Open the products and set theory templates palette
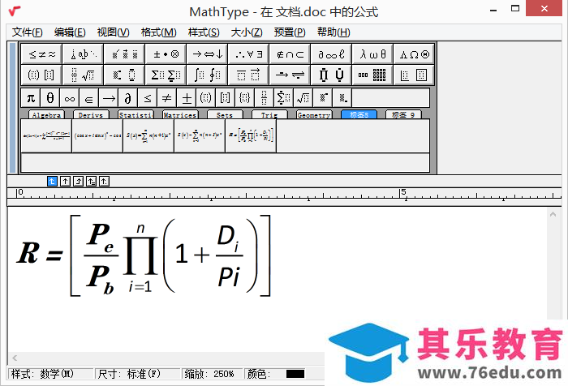The image size is (568, 386). point(331,75)
